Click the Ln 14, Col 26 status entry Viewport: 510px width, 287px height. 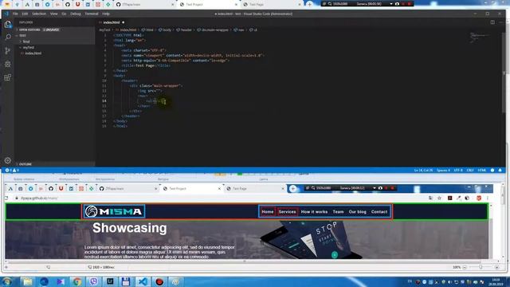pyautogui.click(x=423, y=170)
